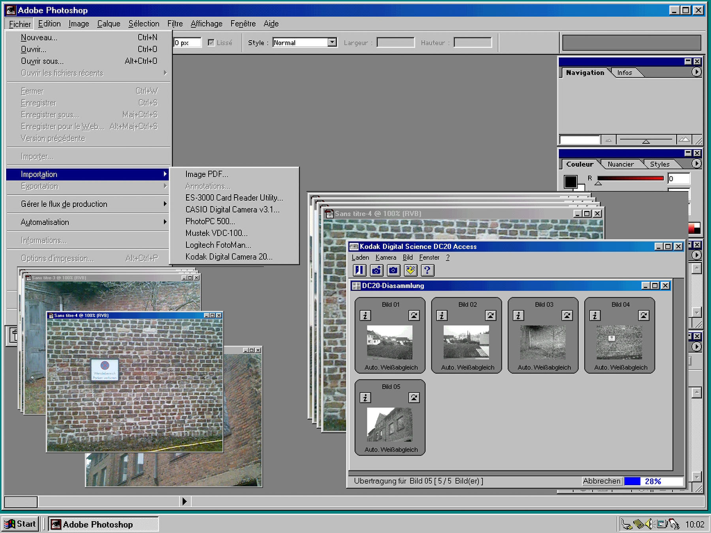Image resolution: width=711 pixels, height=533 pixels.
Task: Choose Logitech FotoMan... import option
Action: (x=234, y=245)
